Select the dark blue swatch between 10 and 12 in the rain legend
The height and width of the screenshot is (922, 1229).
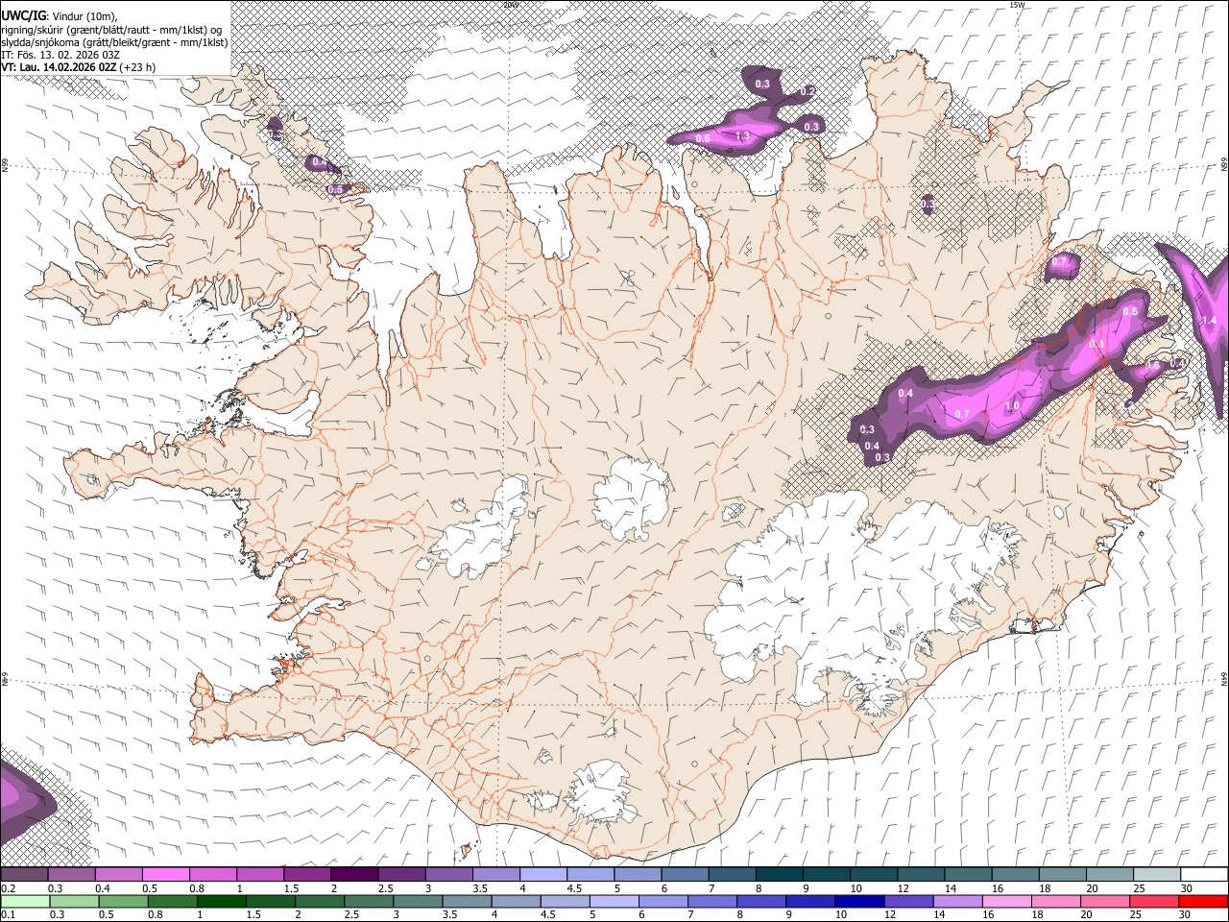[x=857, y=902]
